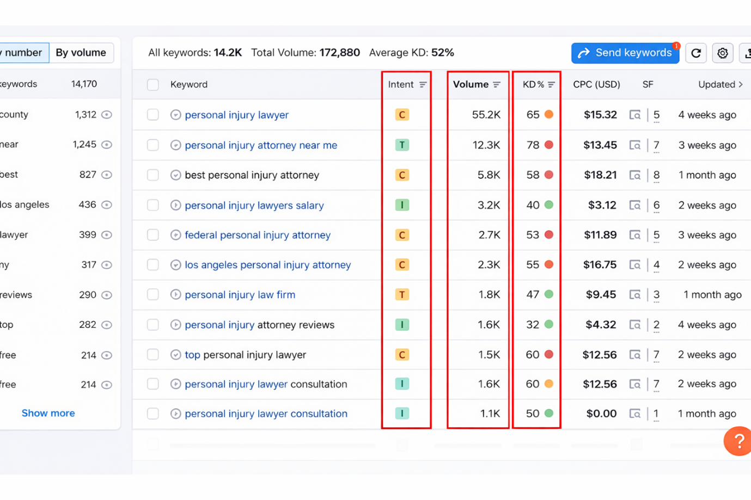Open the federal personal injury attorney link
751x500 pixels.
(258, 235)
